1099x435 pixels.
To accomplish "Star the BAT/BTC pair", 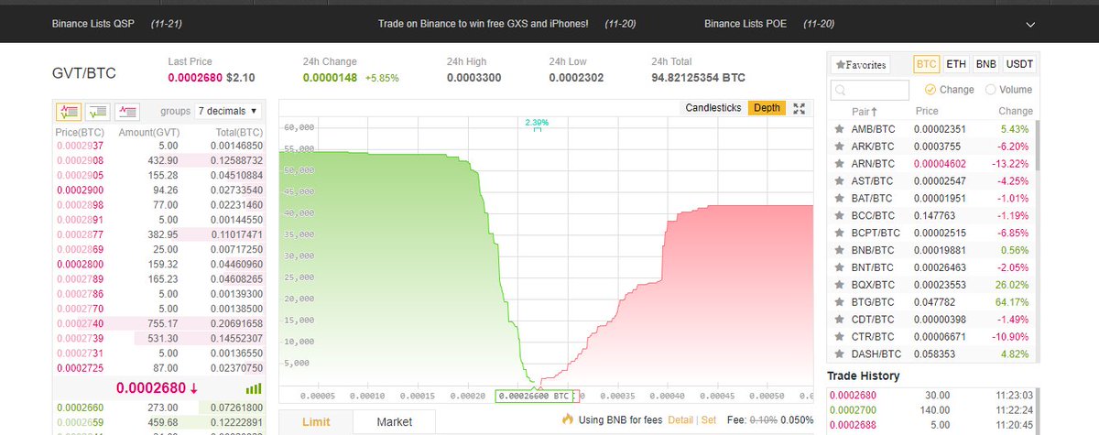I will pos(839,199).
